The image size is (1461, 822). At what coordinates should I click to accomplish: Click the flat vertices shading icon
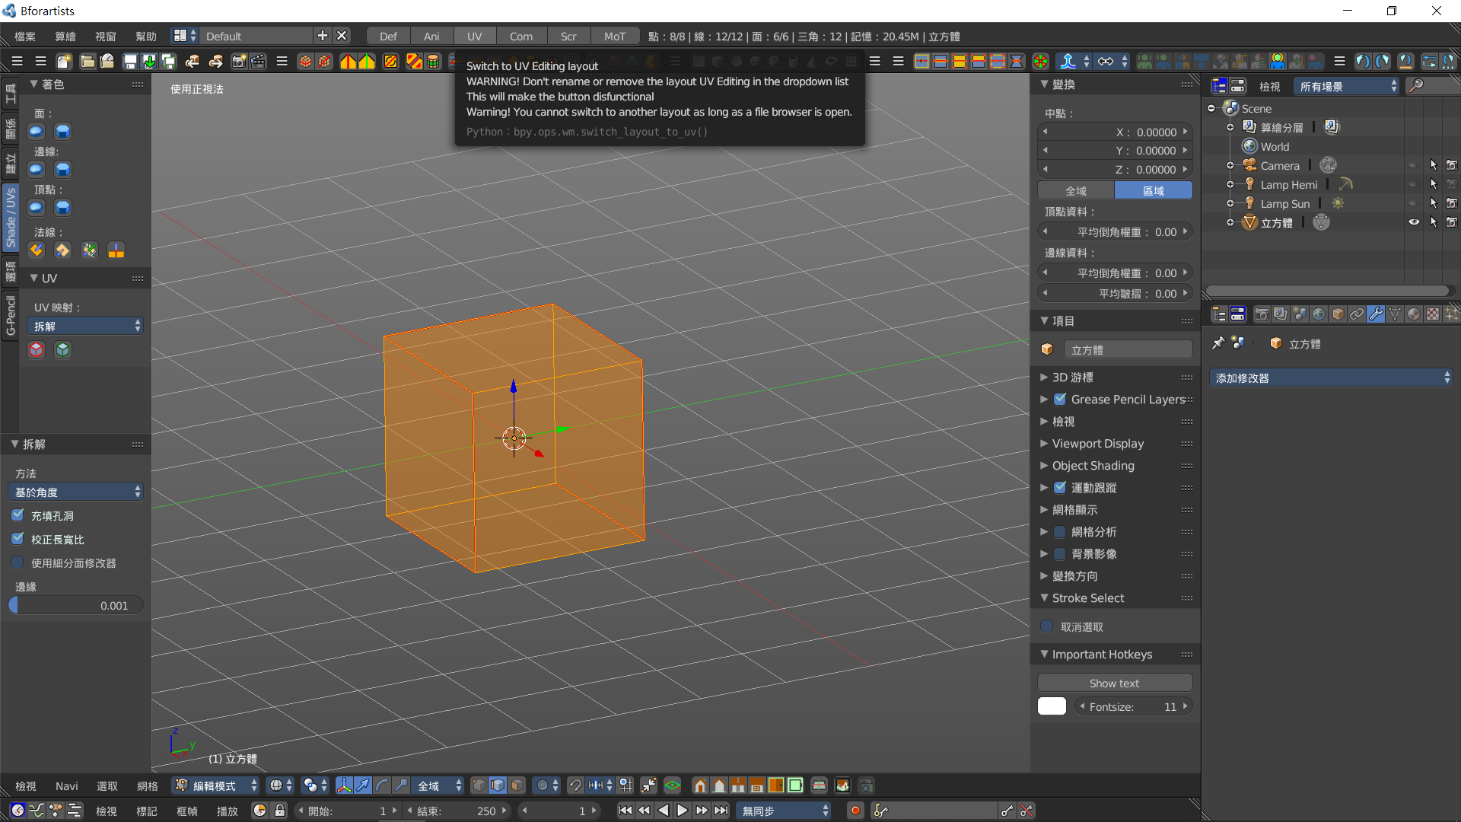[x=63, y=207]
